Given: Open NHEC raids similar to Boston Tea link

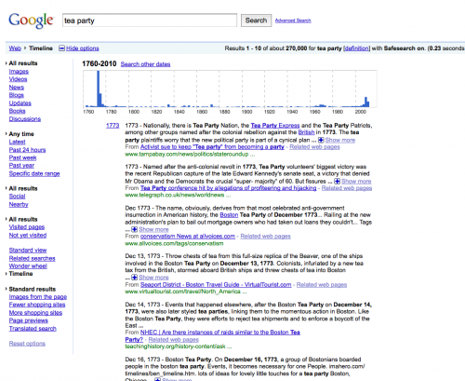Looking at the screenshot, I should 220,333.
